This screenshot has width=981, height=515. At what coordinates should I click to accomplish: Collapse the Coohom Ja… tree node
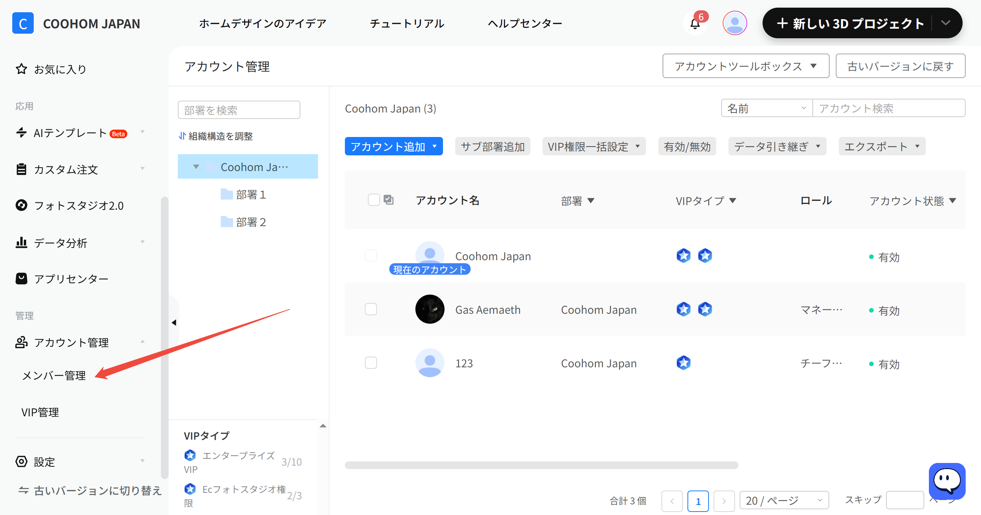196,167
